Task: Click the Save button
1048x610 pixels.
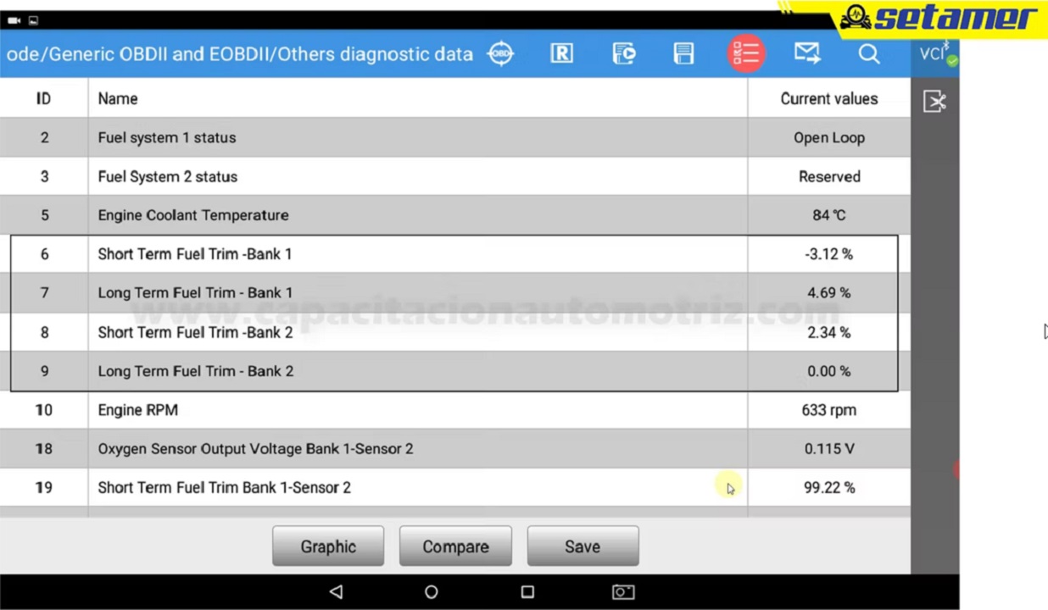Action: [583, 546]
